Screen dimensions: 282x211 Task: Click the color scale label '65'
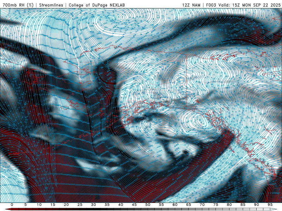(x=189, y=205)
